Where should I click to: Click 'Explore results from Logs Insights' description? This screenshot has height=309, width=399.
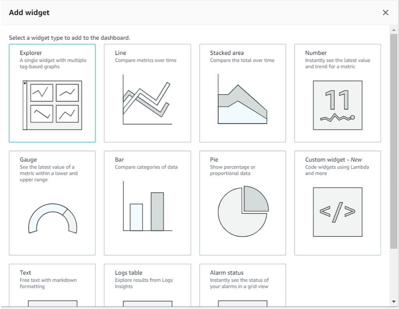point(144,283)
